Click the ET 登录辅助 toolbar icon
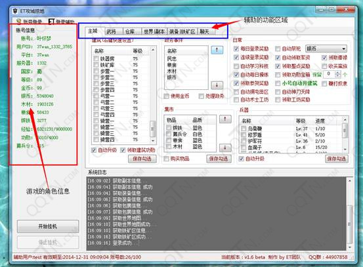The height and width of the screenshot is (267, 363). pos(51,22)
